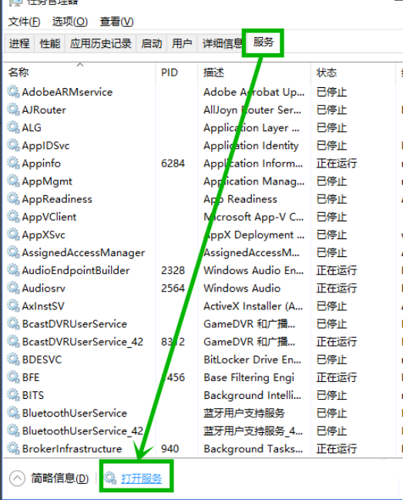403x500 pixels.
Task: Click the gear icon beside BITS
Action: 13,395
